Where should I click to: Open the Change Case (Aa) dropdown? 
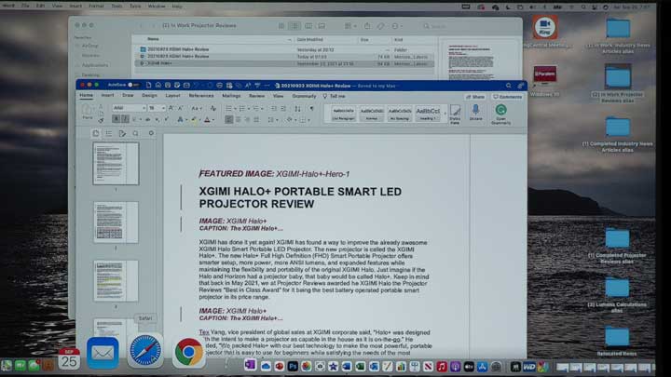point(196,108)
